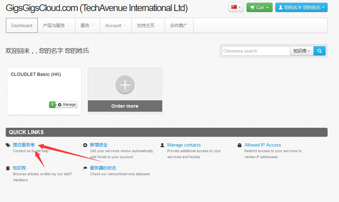Screen dimensions: 339x202
Task: Expand the 支持主页 menu
Action: point(148,25)
